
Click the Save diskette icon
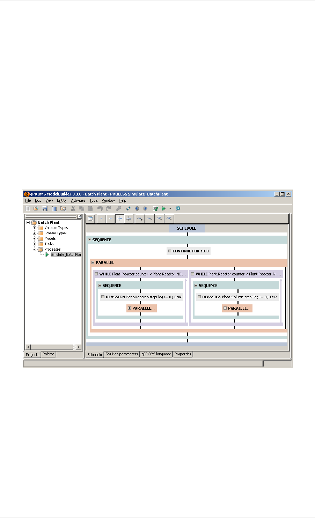pos(45,209)
